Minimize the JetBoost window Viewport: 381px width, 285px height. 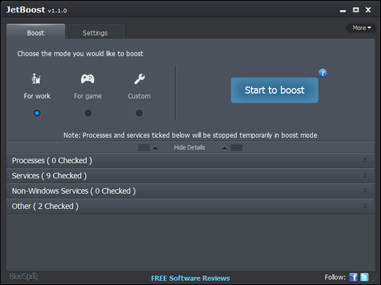pyautogui.click(x=343, y=10)
